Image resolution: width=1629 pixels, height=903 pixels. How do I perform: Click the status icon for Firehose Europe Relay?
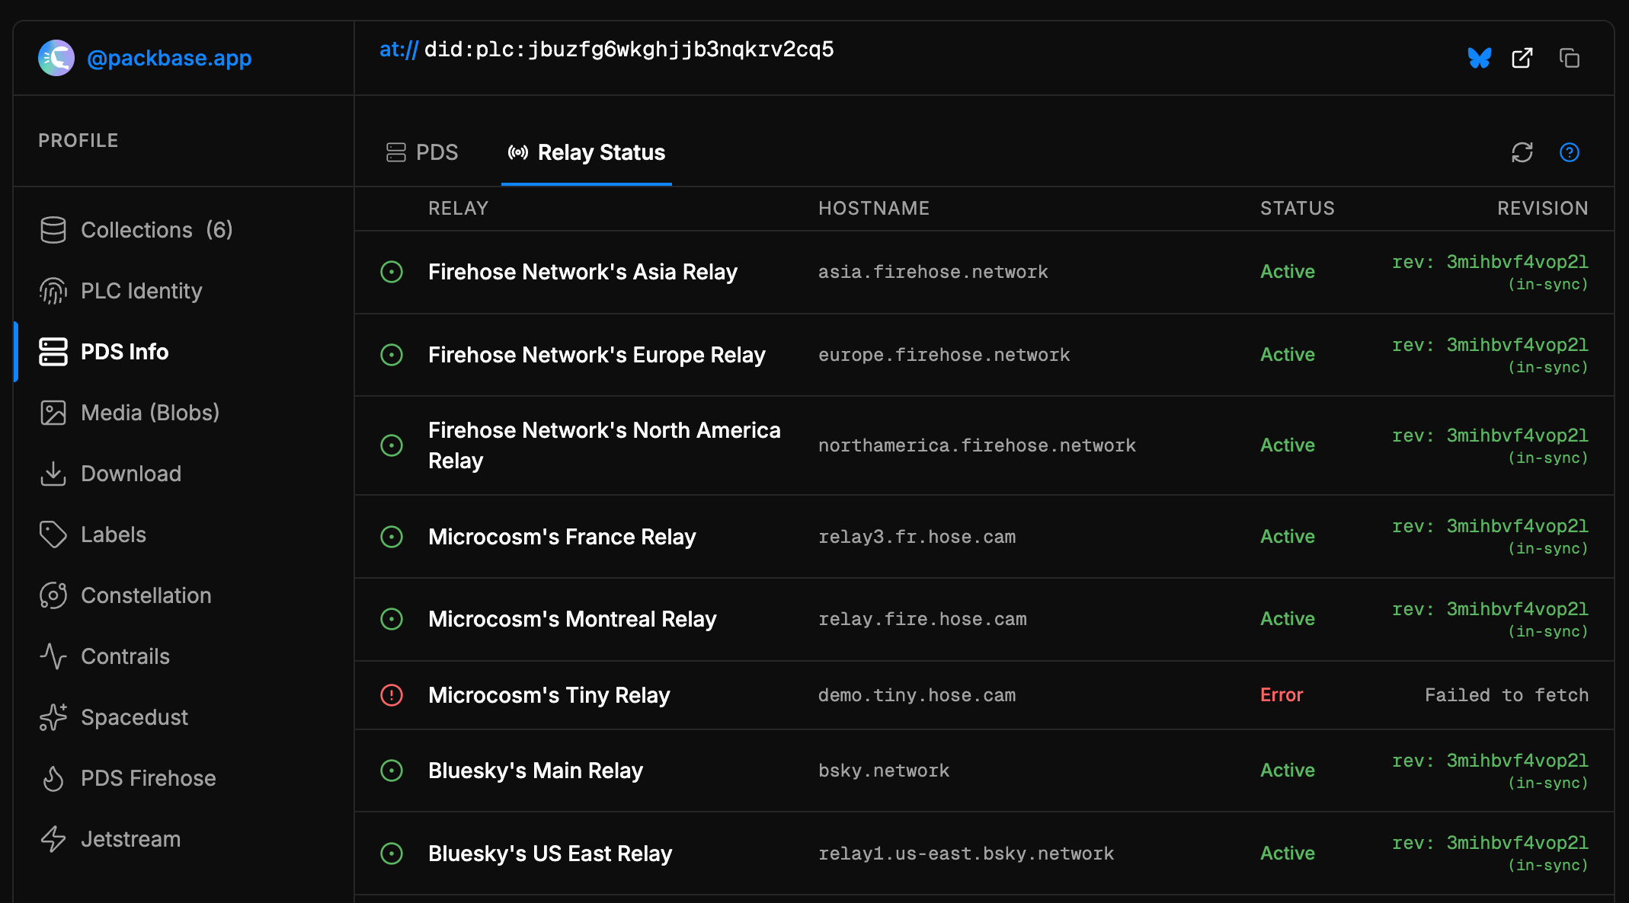[392, 355]
